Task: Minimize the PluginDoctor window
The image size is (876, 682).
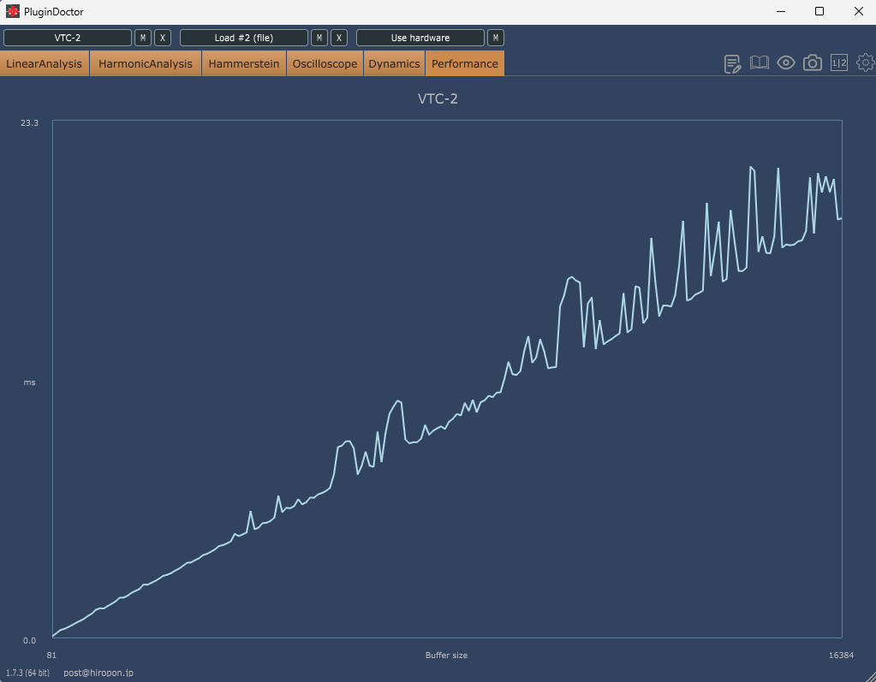Action: (781, 11)
